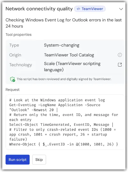
Task: Click the Request section label
Action: (x=12, y=90)
